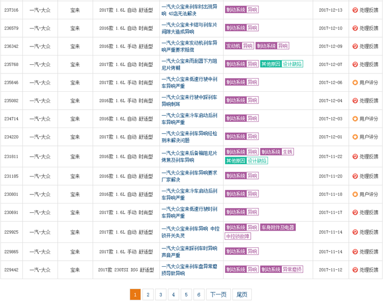
Task: Click 处理反馈 text in row 229442
Action: [x=369, y=270]
